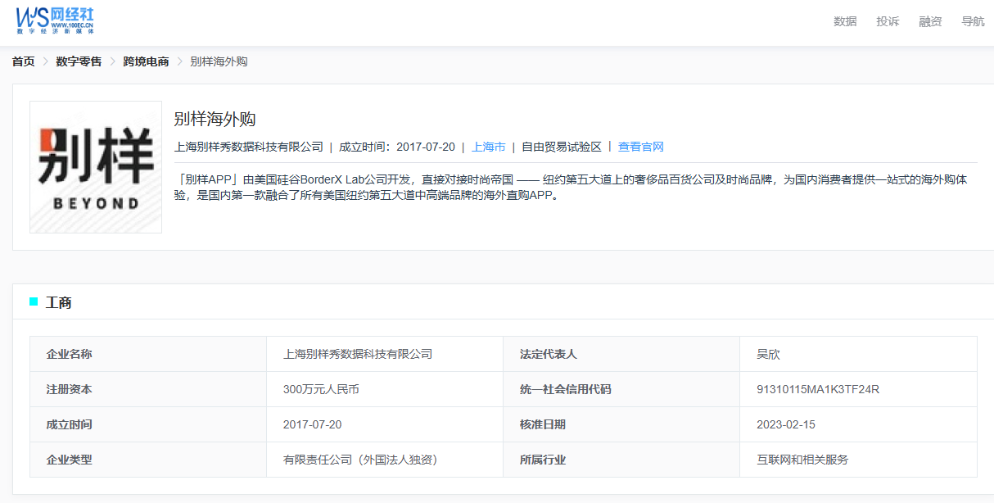The width and height of the screenshot is (994, 503).
Task: Navigate to the 跨境电商 breadcrumb link
Action: (x=146, y=61)
